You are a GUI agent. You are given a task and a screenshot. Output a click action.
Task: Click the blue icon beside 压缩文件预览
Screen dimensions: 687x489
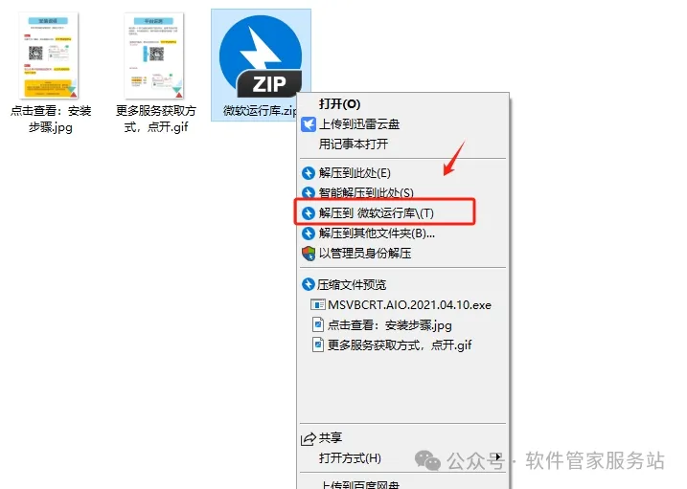coord(309,285)
